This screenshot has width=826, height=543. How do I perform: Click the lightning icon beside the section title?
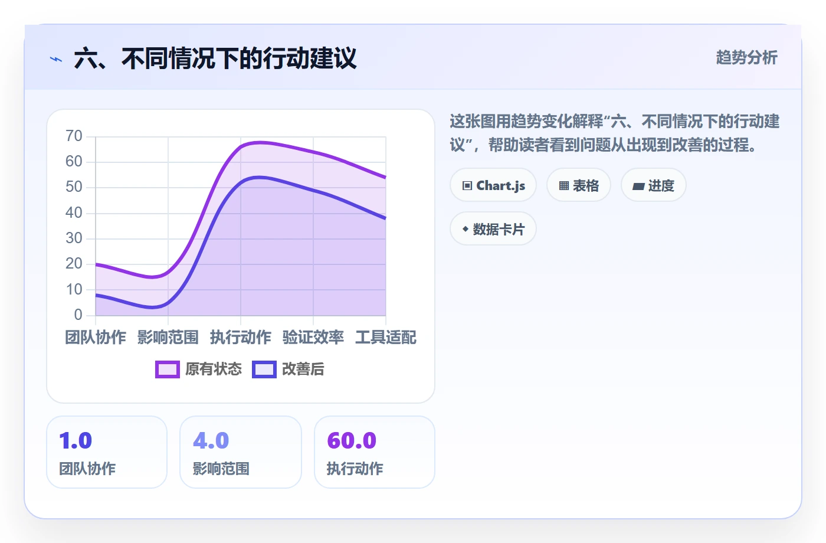tap(56, 59)
